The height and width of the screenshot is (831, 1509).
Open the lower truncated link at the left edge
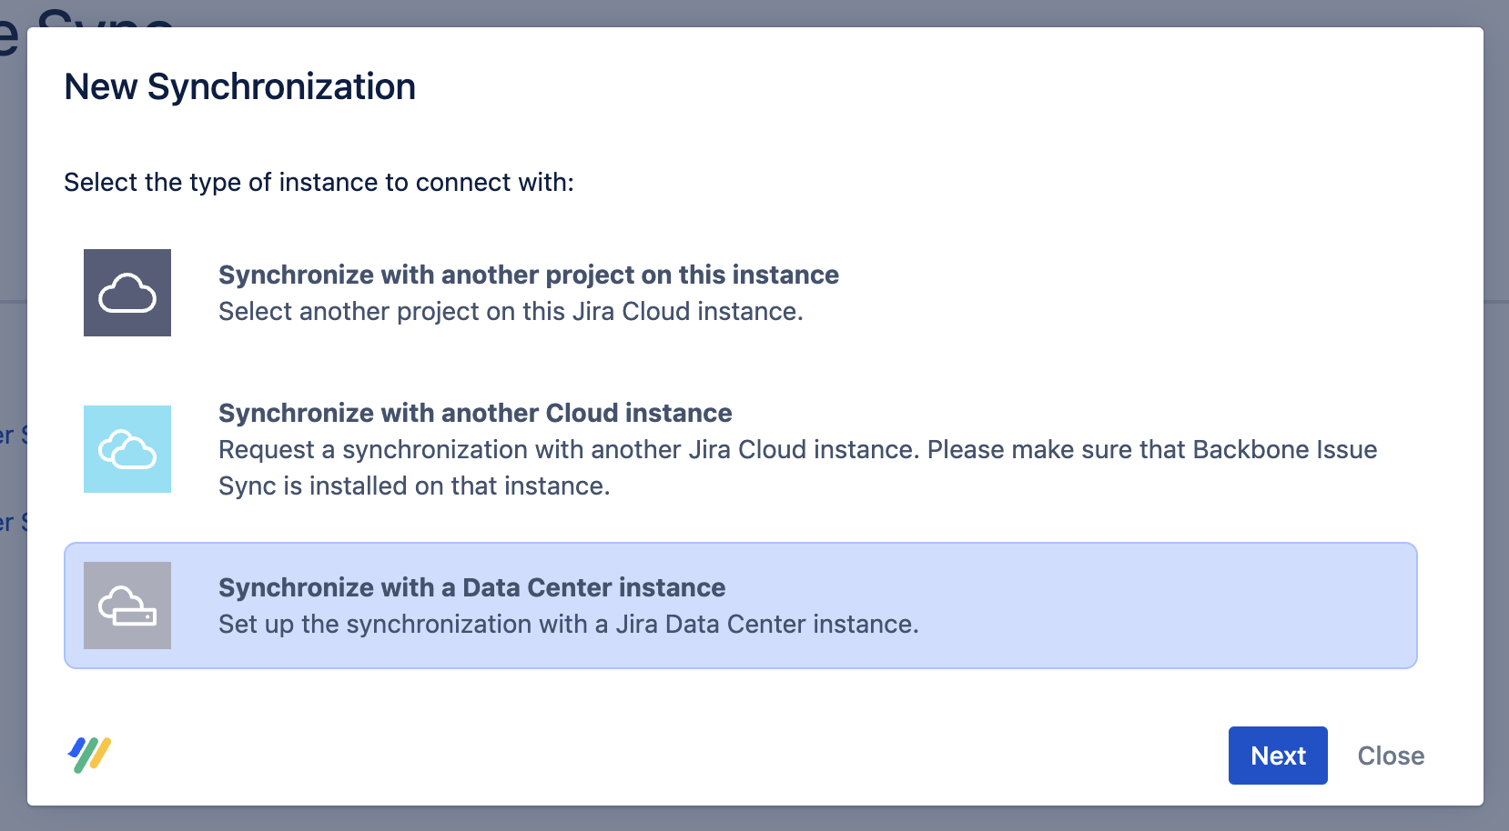(x=11, y=522)
